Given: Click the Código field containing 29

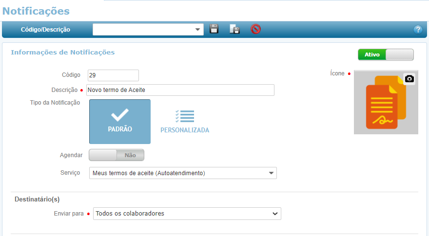Looking at the screenshot, I should point(113,75).
